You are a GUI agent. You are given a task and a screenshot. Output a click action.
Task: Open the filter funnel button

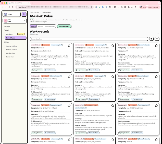coord(157,39)
